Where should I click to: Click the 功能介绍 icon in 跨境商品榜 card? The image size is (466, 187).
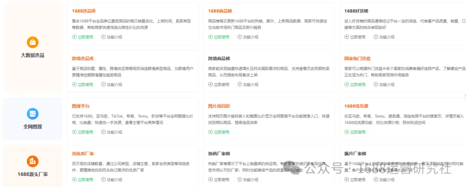point(239,85)
